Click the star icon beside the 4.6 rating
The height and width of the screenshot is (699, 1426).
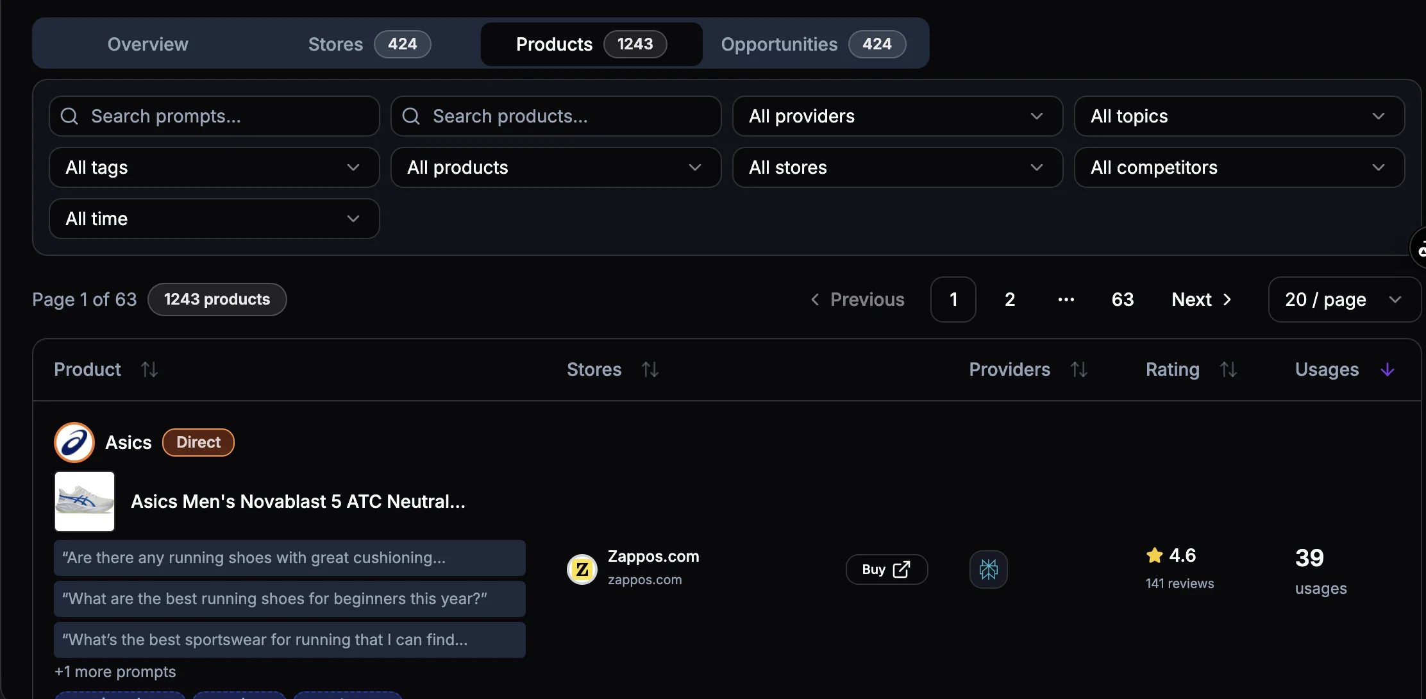[x=1153, y=554]
